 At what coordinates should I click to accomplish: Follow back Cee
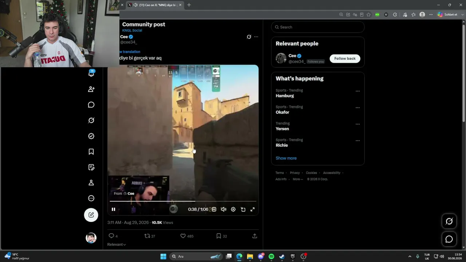(345, 59)
